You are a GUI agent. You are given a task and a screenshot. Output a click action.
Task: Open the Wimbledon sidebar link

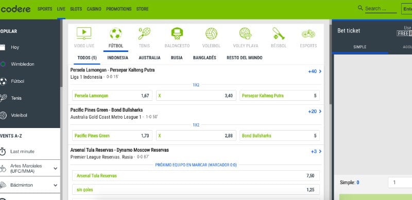23,64
